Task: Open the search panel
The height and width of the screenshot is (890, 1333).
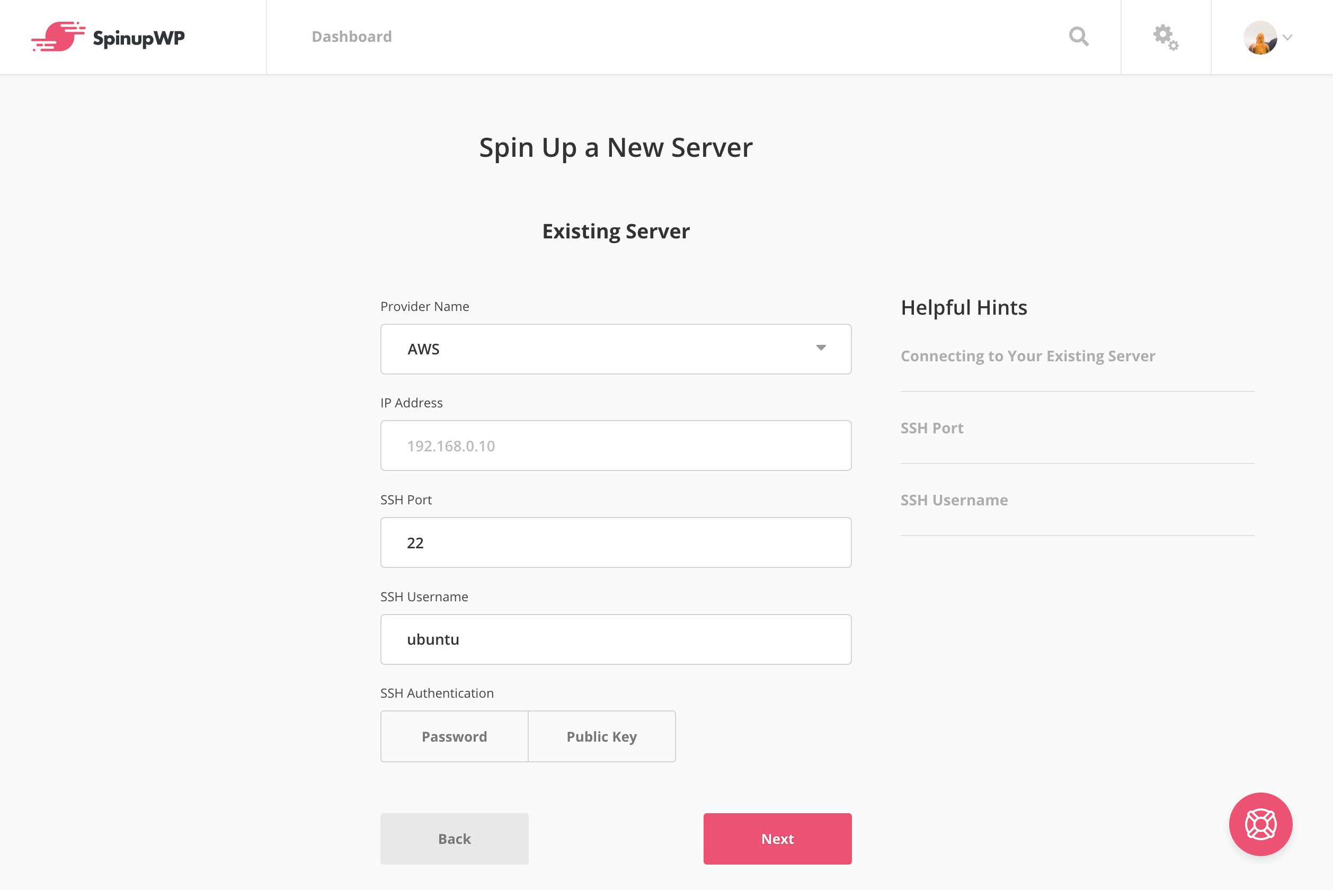Action: [1080, 37]
